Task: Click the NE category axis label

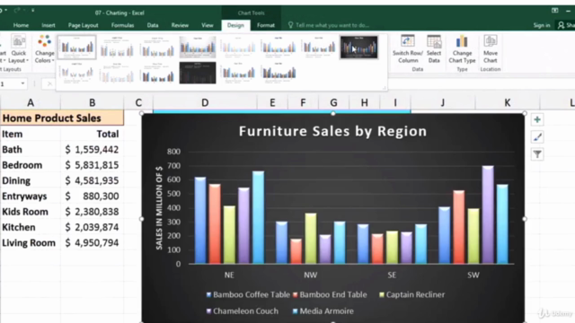Action: 229,275
